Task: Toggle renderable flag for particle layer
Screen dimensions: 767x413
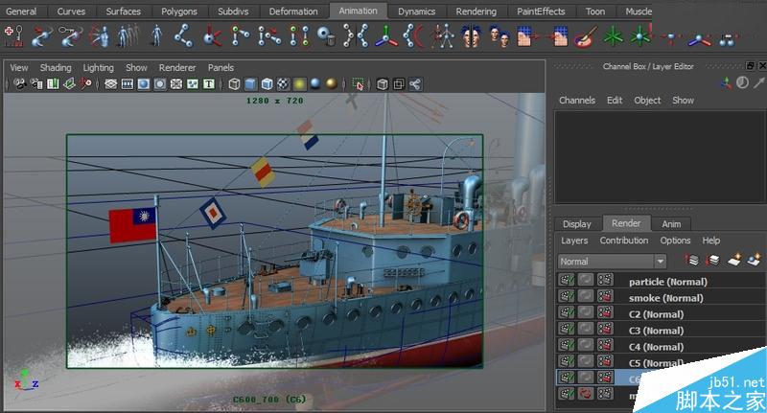Action: click(567, 282)
